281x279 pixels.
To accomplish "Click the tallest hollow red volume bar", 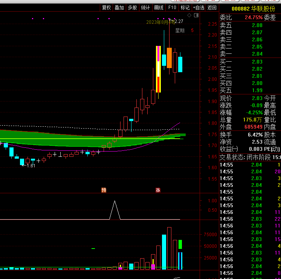I will (x=170, y=248).
